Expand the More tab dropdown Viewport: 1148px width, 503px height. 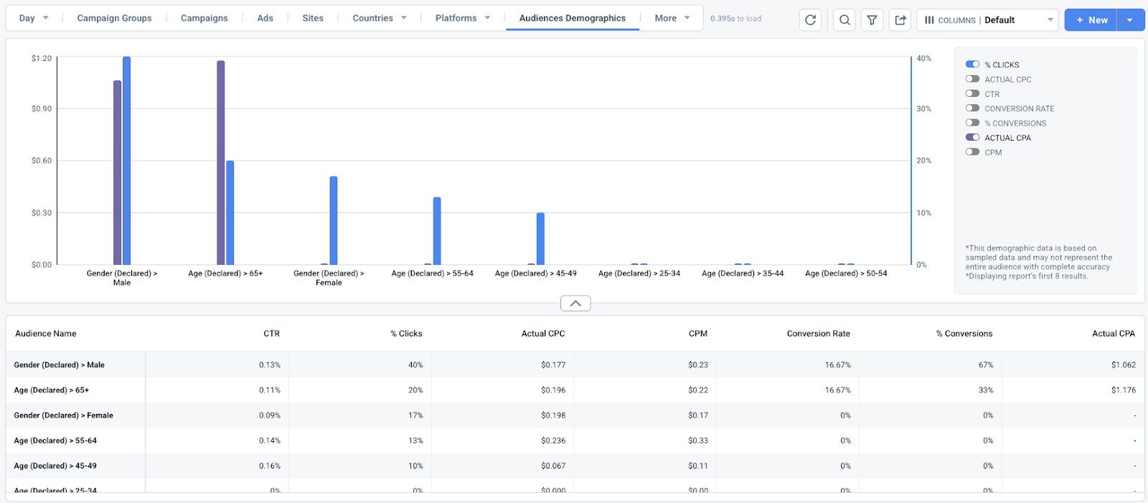click(672, 18)
